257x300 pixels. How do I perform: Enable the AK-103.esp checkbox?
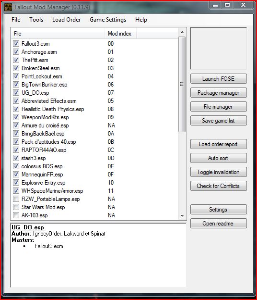[16, 215]
